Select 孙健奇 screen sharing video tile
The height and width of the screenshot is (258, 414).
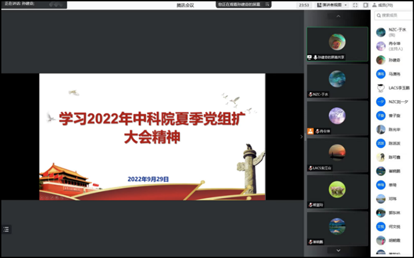click(x=337, y=44)
